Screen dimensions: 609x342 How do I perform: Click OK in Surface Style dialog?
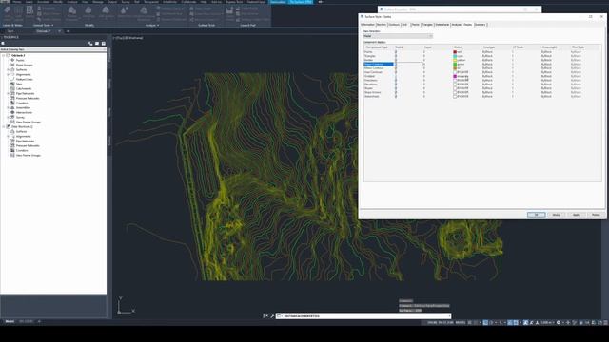[536, 215]
